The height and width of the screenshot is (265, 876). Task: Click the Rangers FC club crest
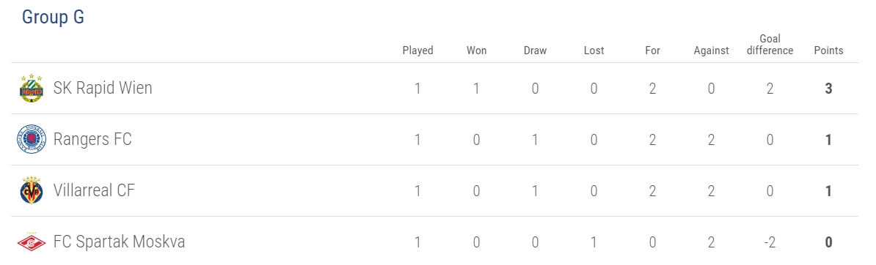(x=32, y=140)
